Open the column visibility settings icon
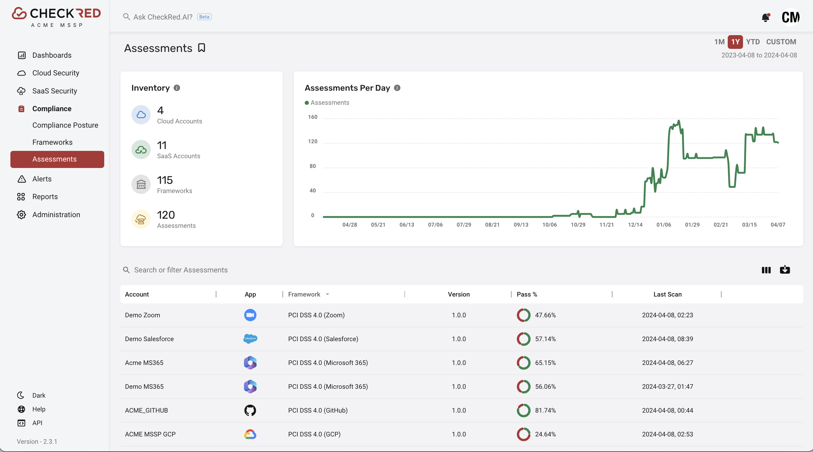 coord(766,270)
